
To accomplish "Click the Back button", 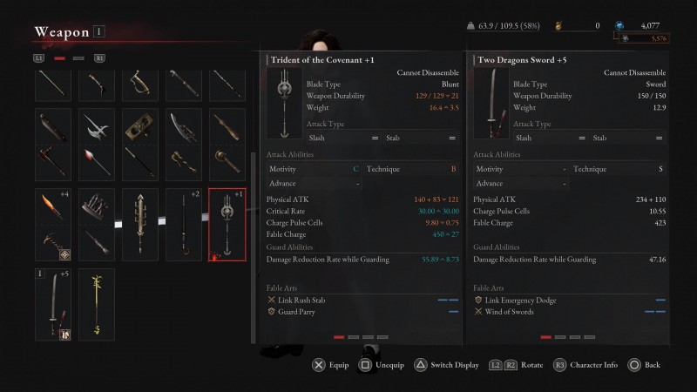I will [x=644, y=365].
